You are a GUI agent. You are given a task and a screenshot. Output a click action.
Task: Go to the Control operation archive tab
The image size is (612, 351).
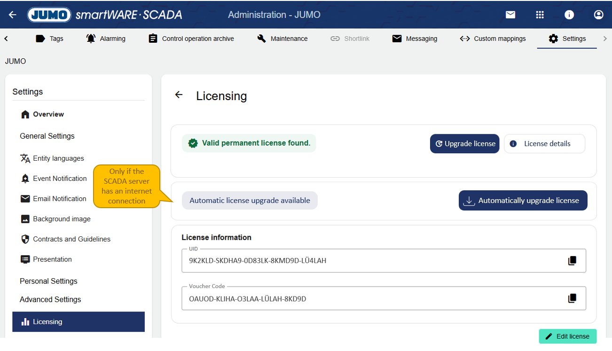(x=191, y=39)
